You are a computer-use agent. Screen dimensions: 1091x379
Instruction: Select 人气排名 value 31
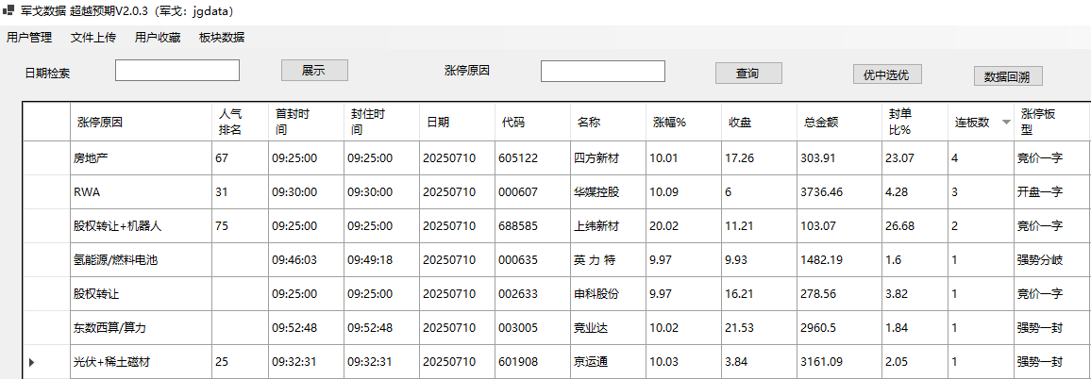point(240,192)
